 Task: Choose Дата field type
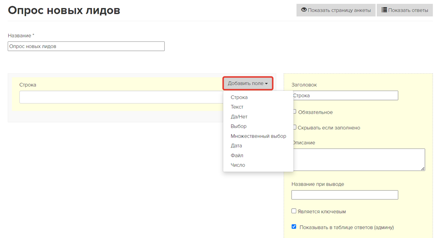coord(236,146)
